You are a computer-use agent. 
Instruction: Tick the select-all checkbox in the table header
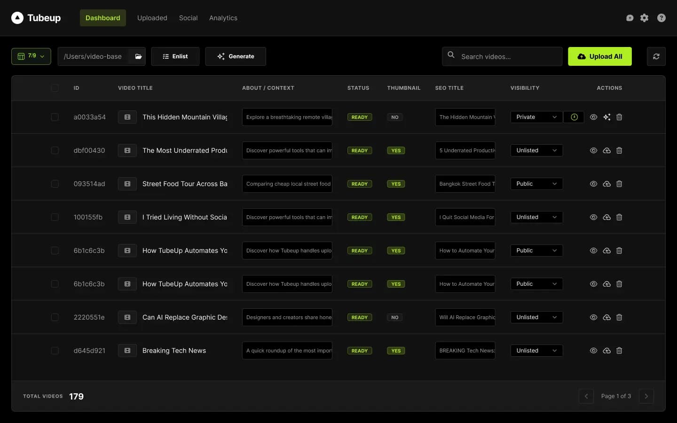pyautogui.click(x=55, y=88)
